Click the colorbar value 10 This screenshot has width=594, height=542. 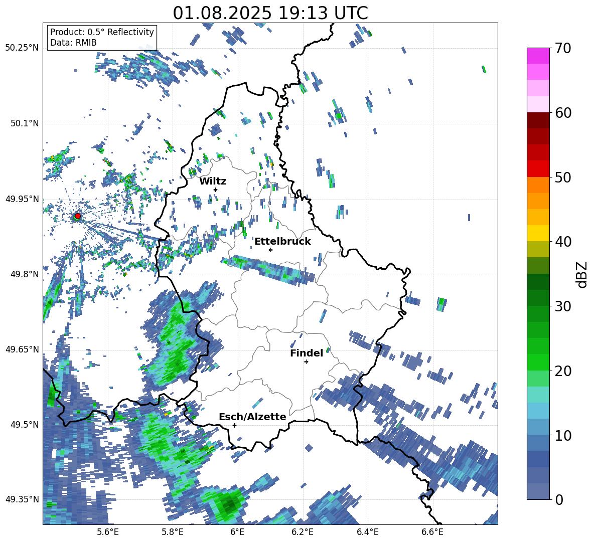(x=563, y=435)
